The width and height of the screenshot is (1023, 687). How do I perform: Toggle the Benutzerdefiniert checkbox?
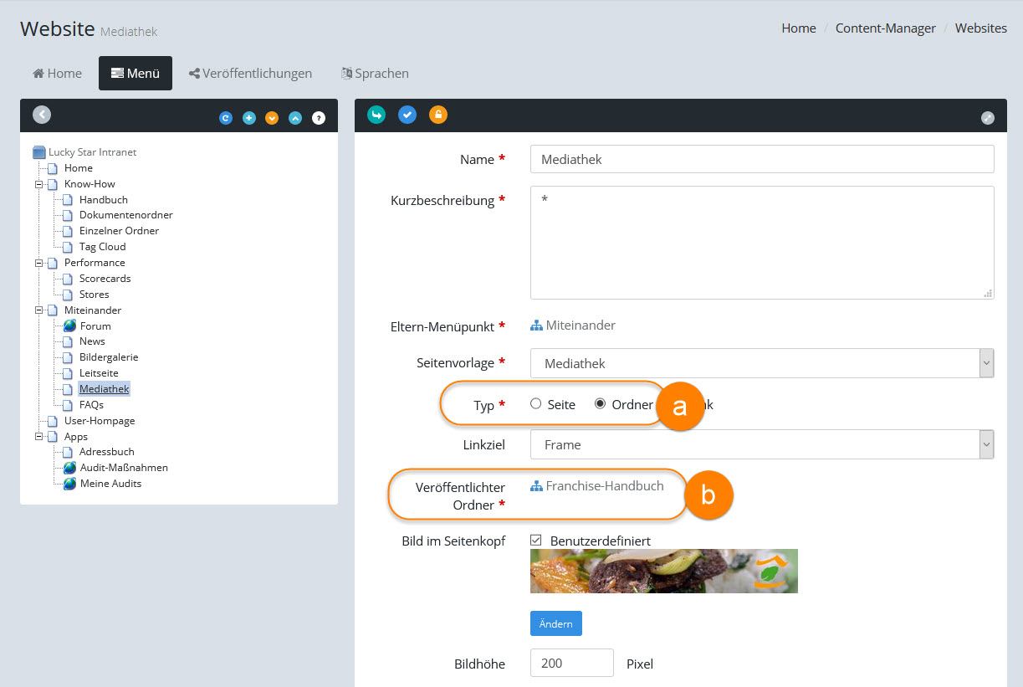click(536, 541)
